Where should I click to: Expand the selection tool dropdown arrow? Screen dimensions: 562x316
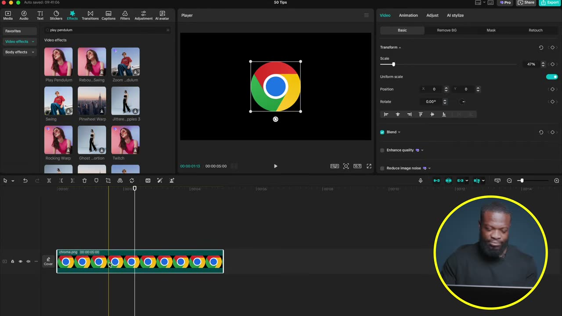(x=13, y=181)
